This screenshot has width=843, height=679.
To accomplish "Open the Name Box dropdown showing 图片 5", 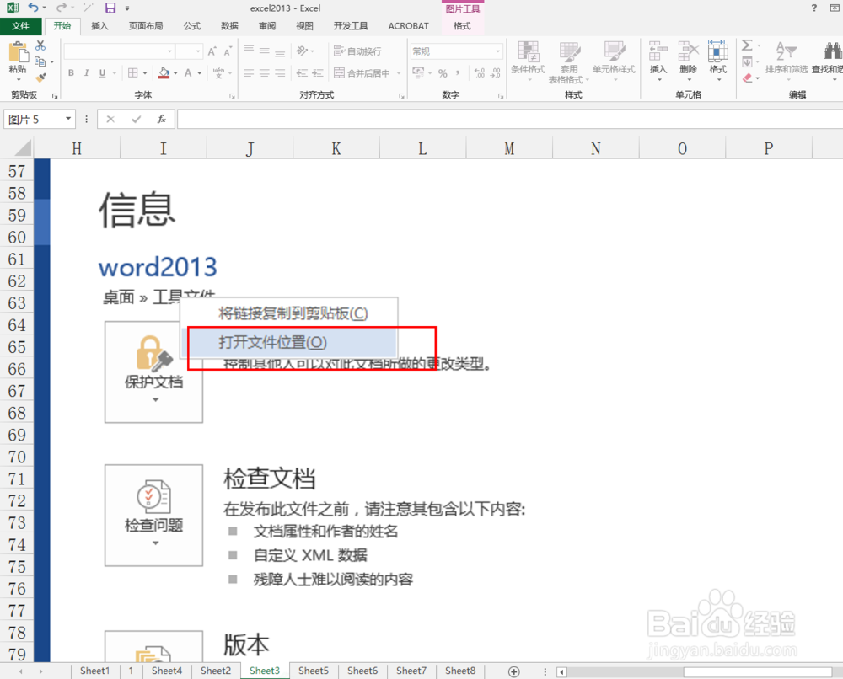I will tap(69, 119).
